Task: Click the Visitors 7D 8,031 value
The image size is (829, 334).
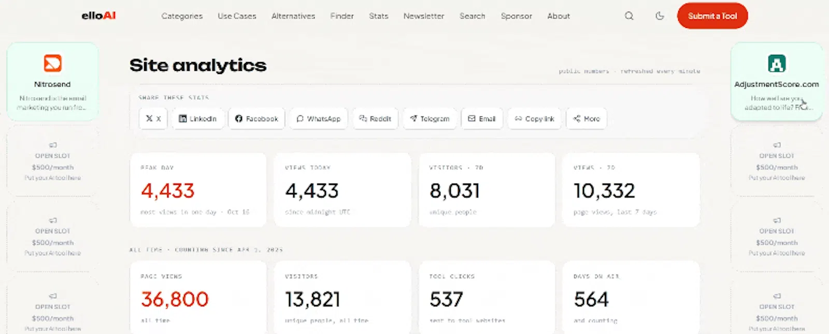Action: point(455,191)
